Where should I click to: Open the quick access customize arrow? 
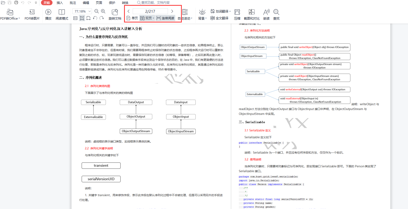click(36, 3)
